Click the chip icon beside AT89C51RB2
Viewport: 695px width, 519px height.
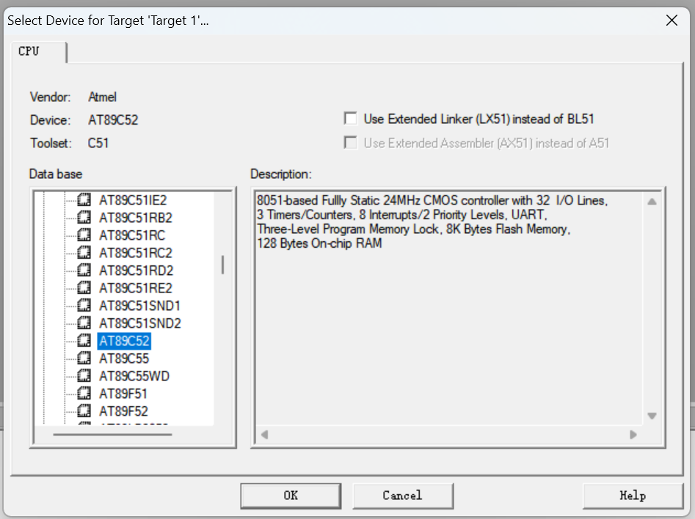tap(84, 218)
